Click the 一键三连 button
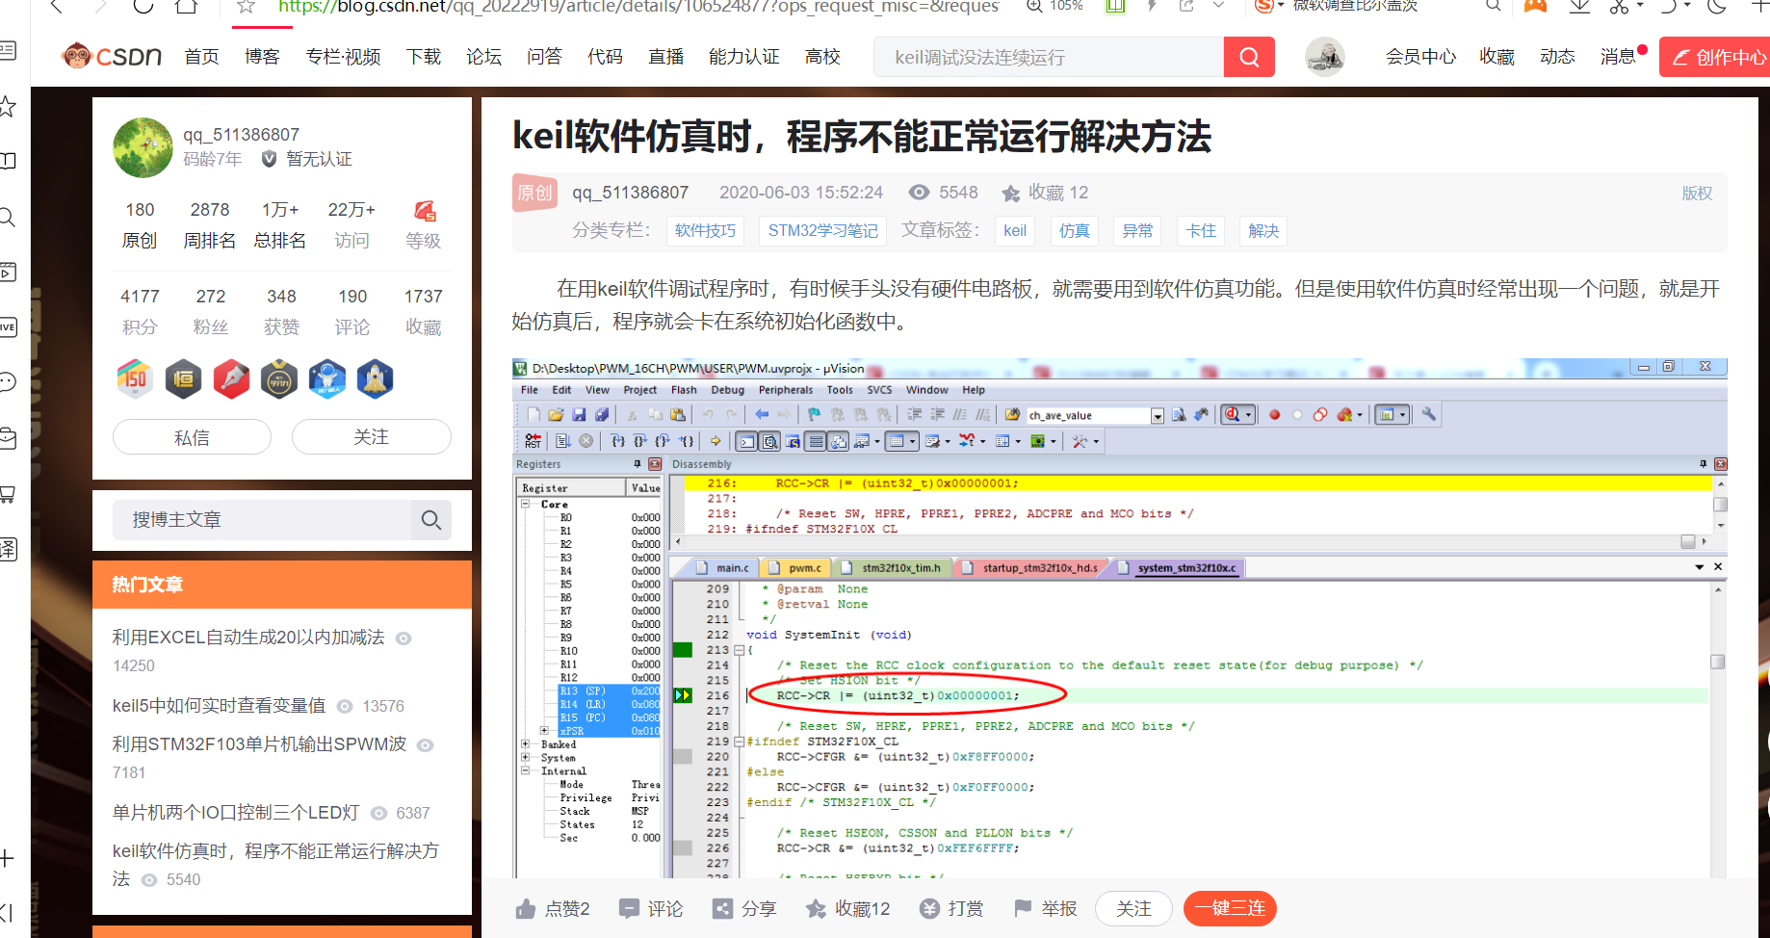 [1230, 908]
